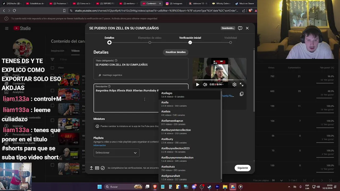Toggle the select-all videos checkbox
340x191 pixels.
(x=52, y=68)
